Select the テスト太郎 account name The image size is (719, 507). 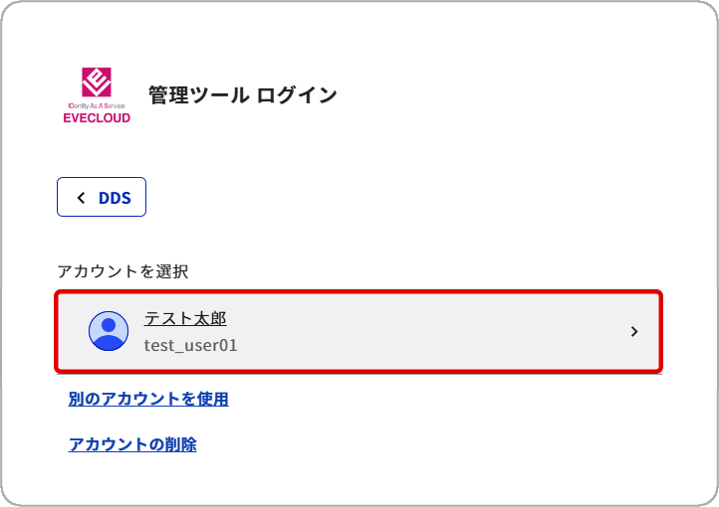pos(185,319)
